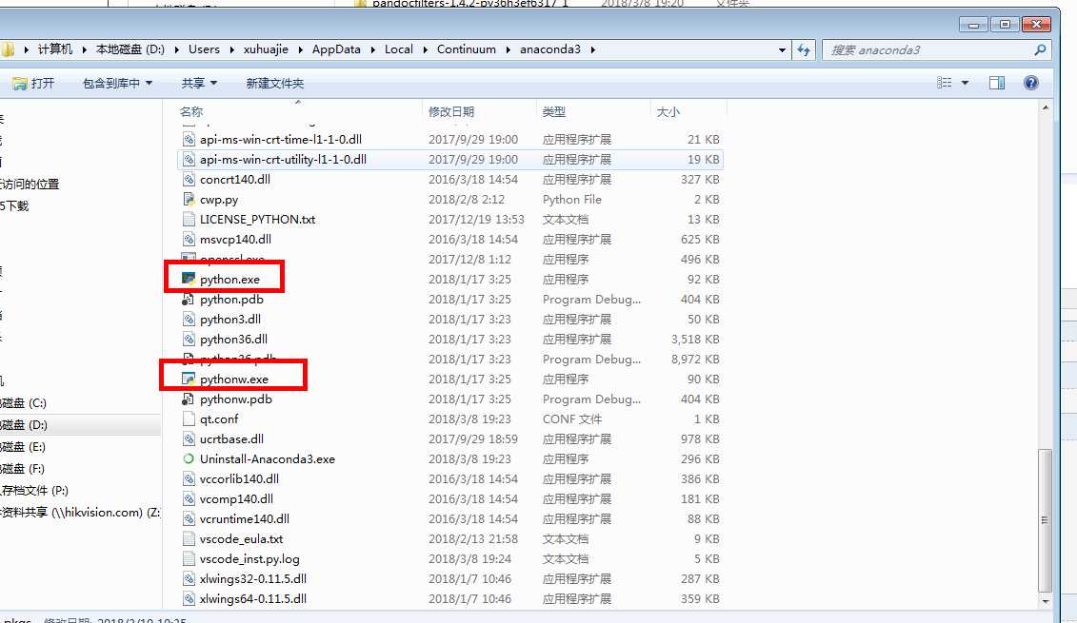This screenshot has height=623, width=1077.
Task: Click the search magnifier icon
Action: click(1040, 49)
